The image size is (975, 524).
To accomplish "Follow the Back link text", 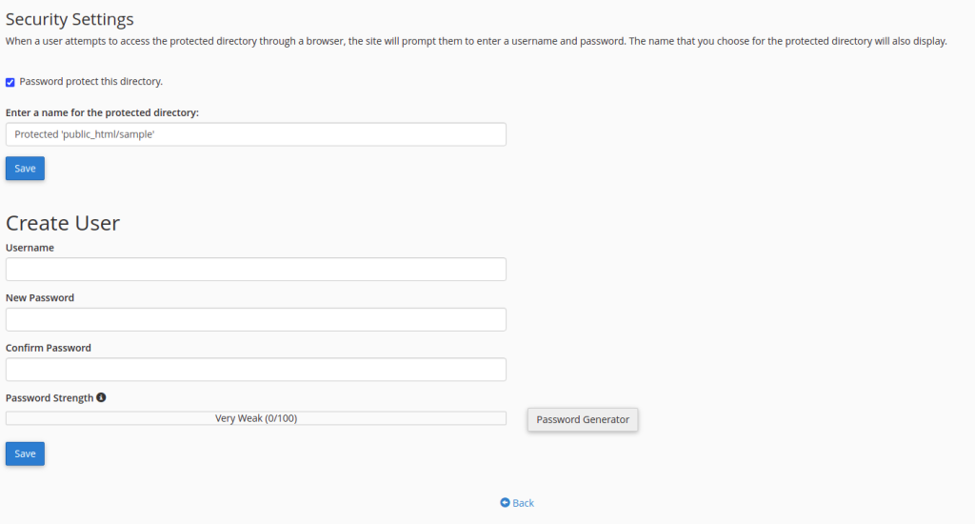I will coord(524,503).
